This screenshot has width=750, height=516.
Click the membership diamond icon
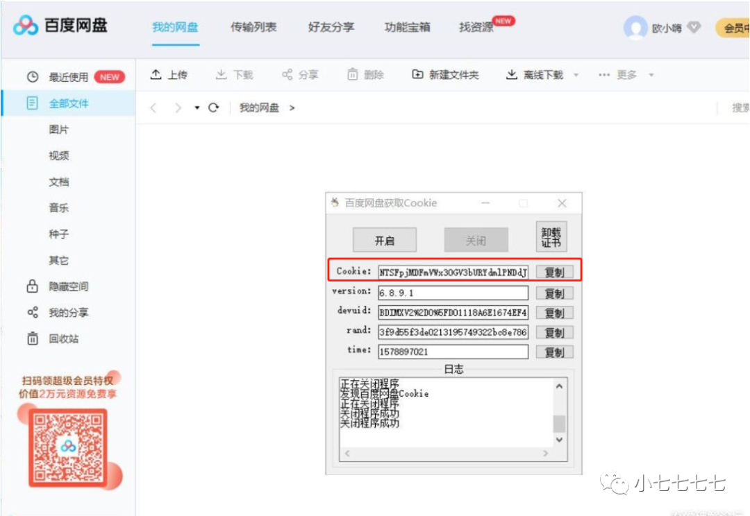click(694, 28)
